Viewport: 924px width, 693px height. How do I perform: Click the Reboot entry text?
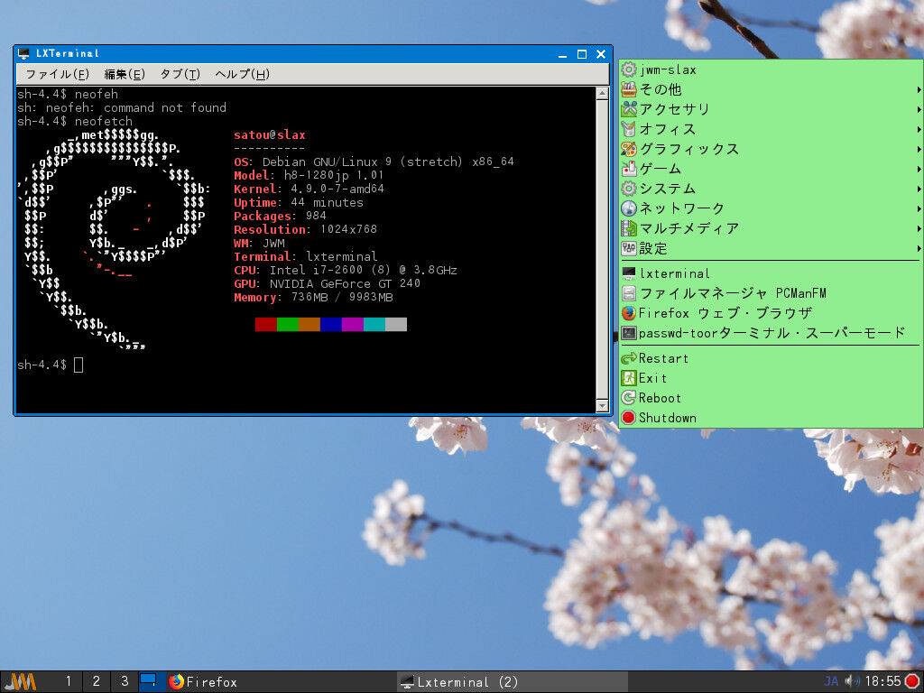click(660, 398)
